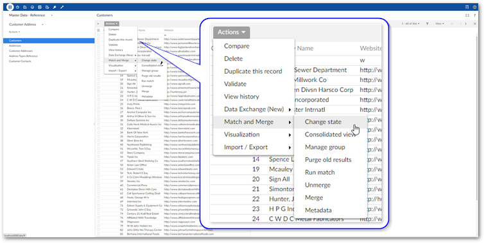Select Address Types Reference in left navigation
This screenshot has height=243, width=484.
pyautogui.click(x=23, y=56)
